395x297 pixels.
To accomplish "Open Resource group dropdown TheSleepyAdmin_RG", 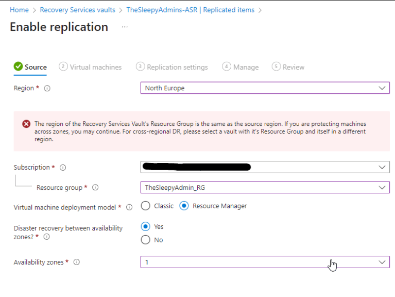I will coord(265,187).
